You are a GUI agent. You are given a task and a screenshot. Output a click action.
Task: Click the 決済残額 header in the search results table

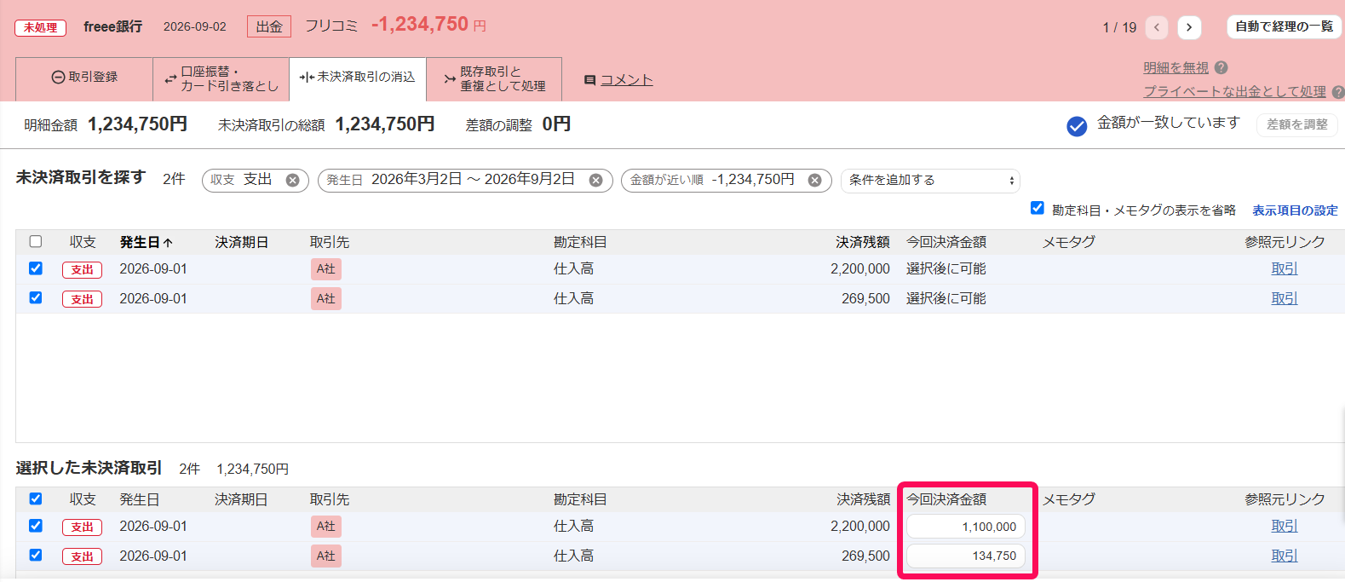[x=863, y=242]
